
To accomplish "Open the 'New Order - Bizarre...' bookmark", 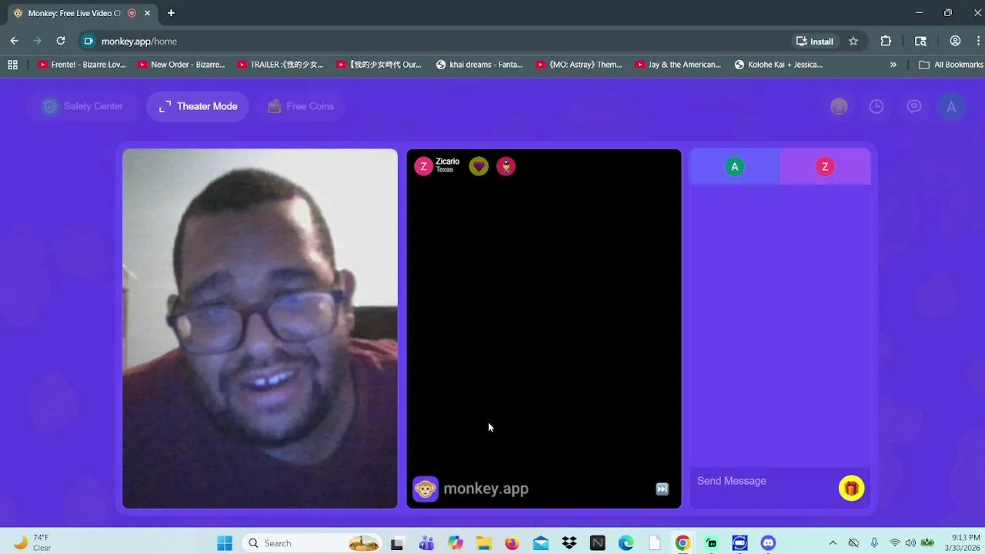I will 181,65.
